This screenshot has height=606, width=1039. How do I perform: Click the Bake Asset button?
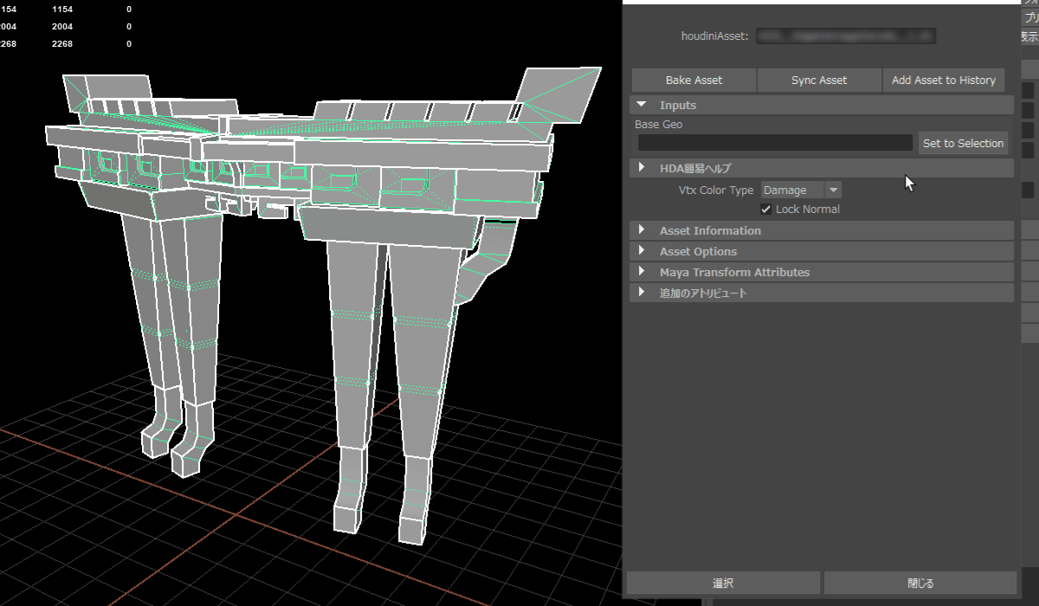coord(694,81)
